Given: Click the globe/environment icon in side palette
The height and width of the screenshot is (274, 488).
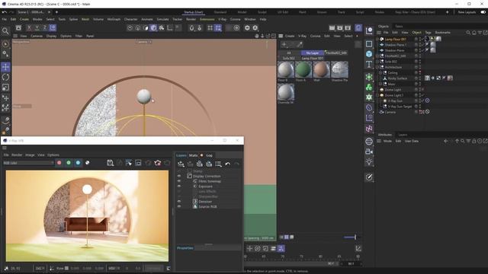Looking at the screenshot, I should (369, 142).
